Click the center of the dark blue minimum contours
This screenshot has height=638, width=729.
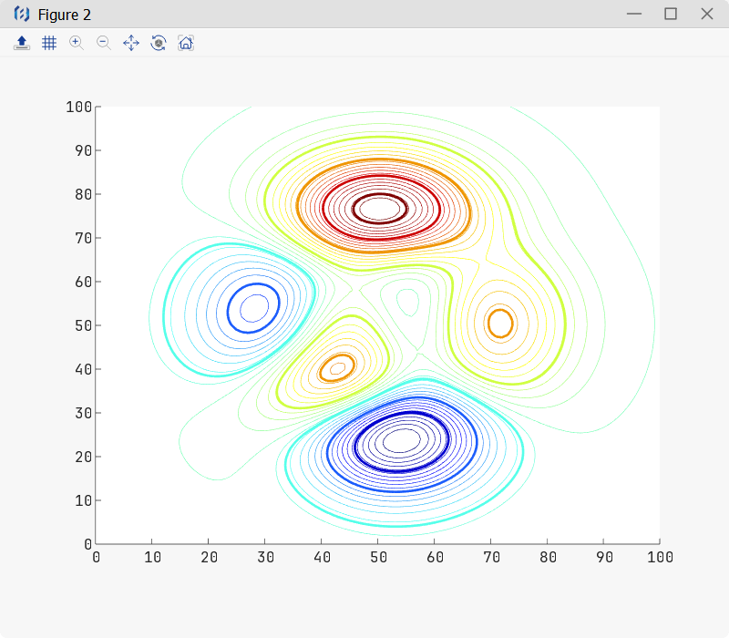pos(402,441)
